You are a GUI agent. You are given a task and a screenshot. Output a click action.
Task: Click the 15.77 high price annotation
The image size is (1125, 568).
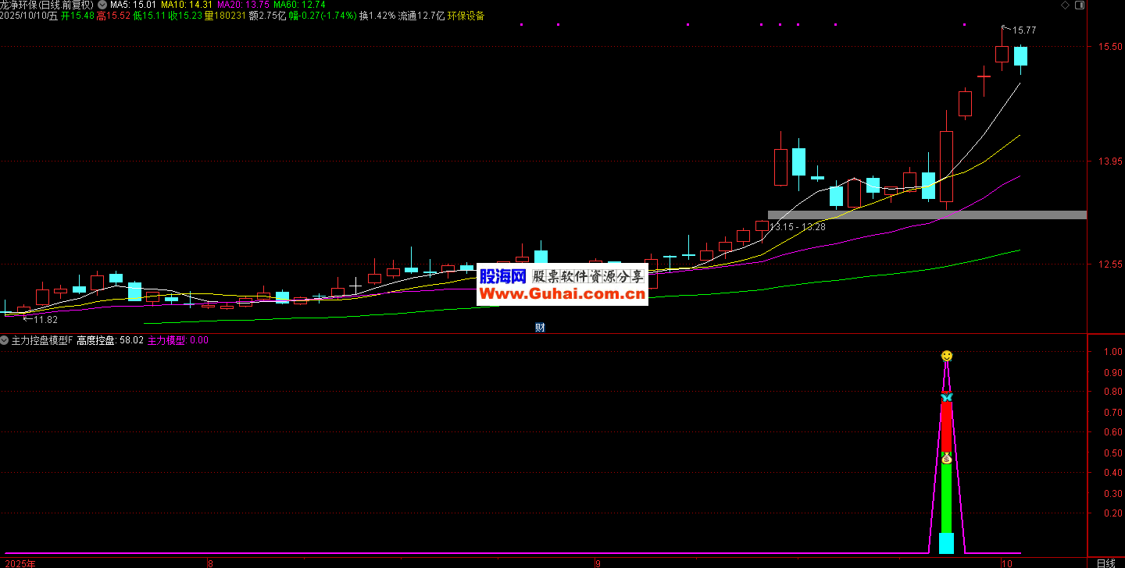1023,30
